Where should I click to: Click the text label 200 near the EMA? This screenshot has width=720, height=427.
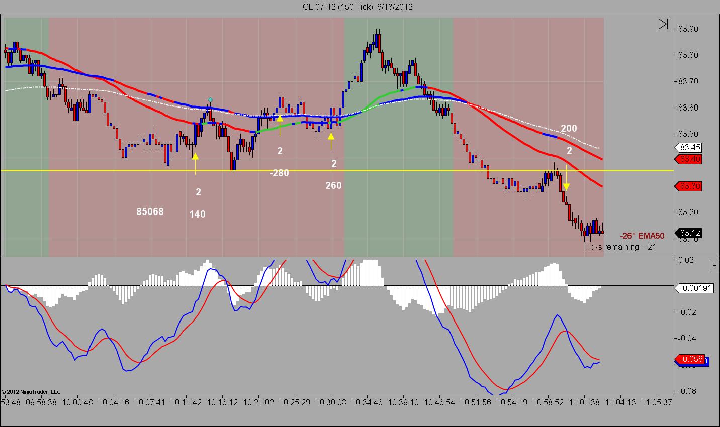pyautogui.click(x=569, y=129)
